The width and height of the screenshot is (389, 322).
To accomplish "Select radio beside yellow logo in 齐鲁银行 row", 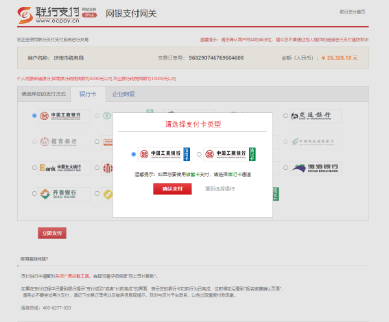I will coord(97,193).
